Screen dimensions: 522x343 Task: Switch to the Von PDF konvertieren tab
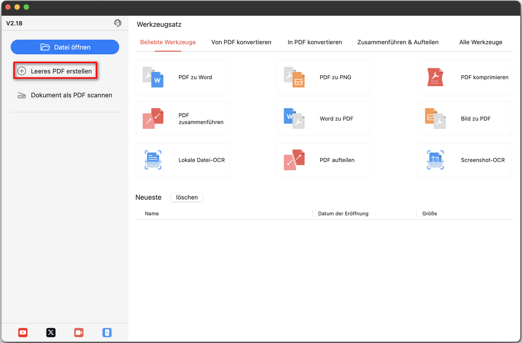pyautogui.click(x=241, y=42)
